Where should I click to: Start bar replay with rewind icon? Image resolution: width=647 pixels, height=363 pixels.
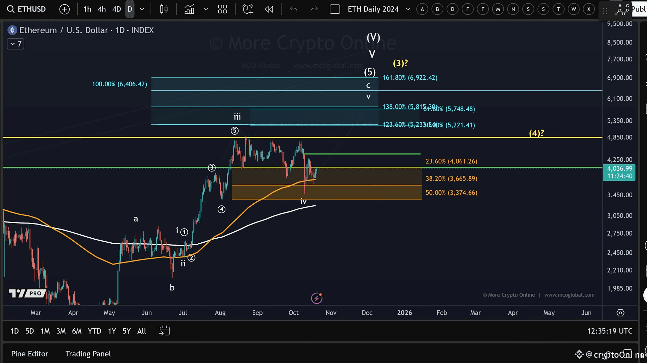pos(269,9)
